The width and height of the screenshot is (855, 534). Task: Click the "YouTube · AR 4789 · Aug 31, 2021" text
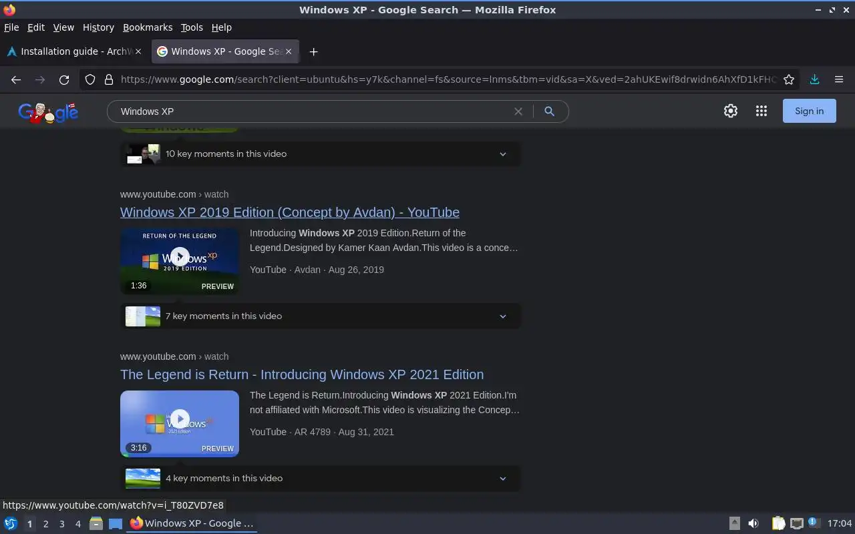coord(322,432)
